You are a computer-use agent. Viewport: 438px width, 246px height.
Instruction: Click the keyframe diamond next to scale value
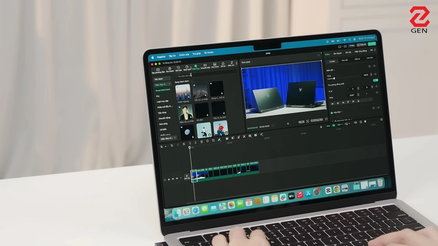(x=375, y=74)
